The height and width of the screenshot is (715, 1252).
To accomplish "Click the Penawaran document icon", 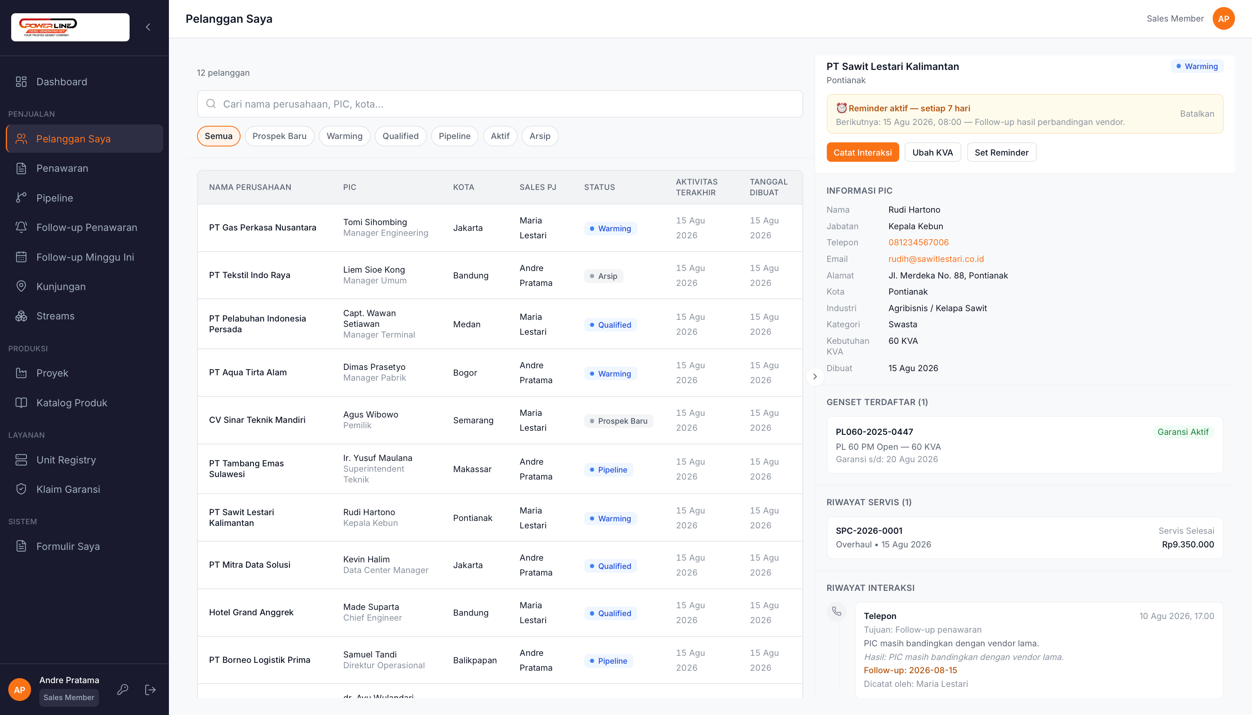I will point(21,168).
